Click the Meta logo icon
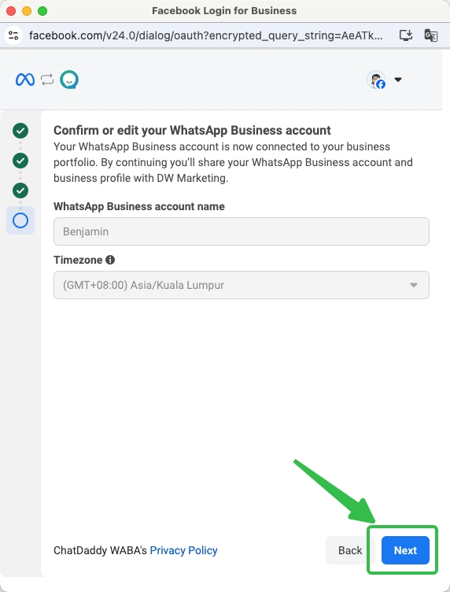The width and height of the screenshot is (450, 592). [x=25, y=80]
